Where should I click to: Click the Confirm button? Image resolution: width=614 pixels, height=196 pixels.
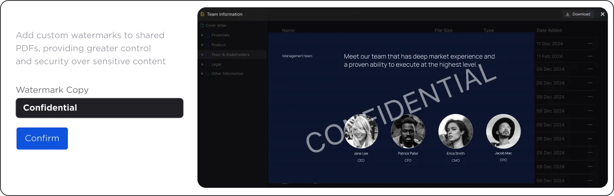pyautogui.click(x=42, y=138)
